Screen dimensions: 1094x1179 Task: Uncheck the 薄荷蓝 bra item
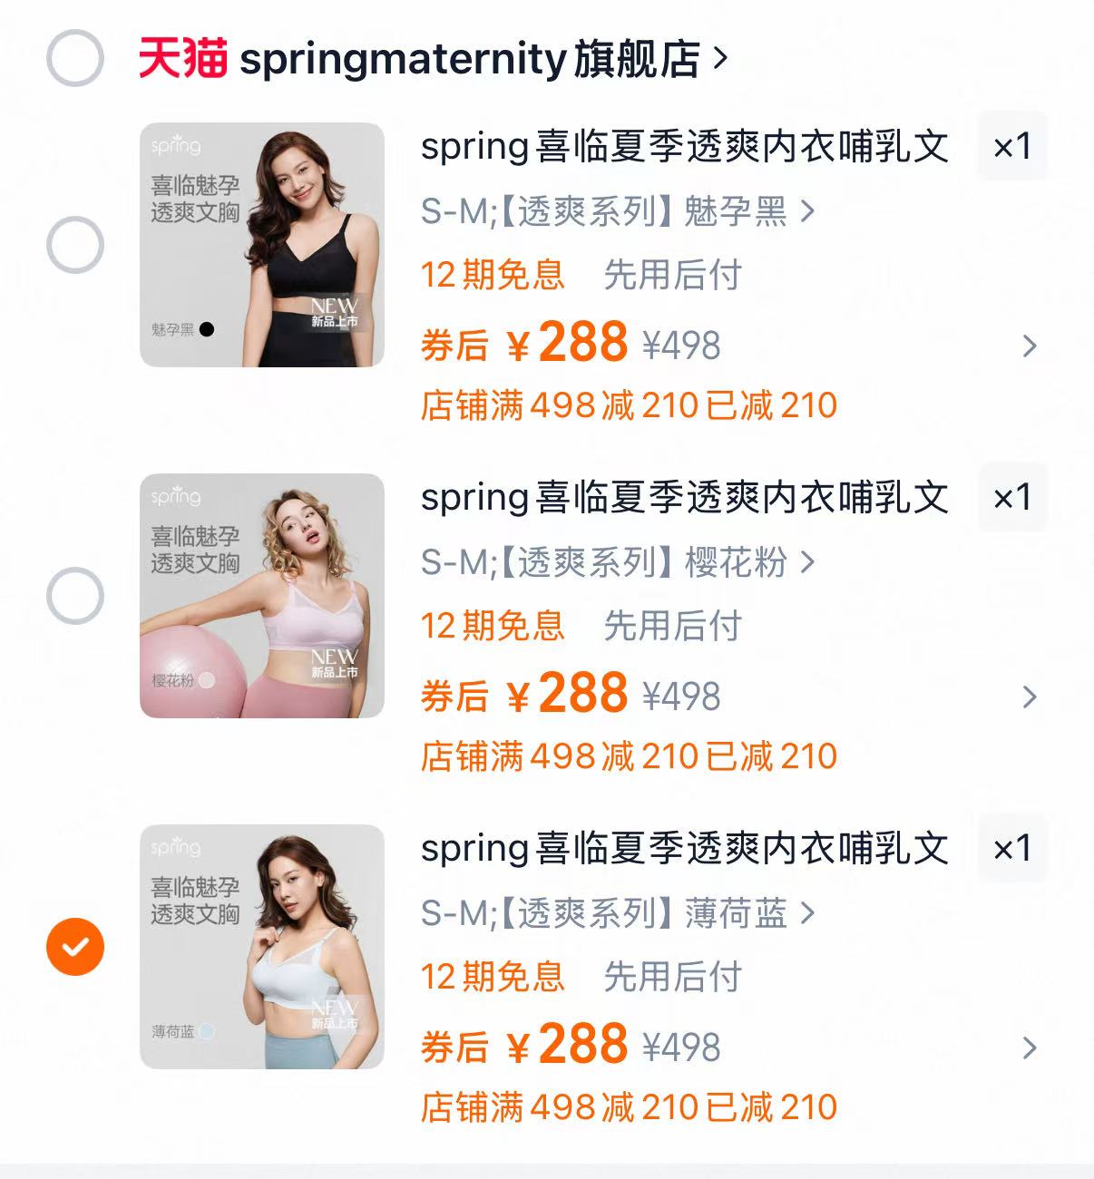(75, 947)
